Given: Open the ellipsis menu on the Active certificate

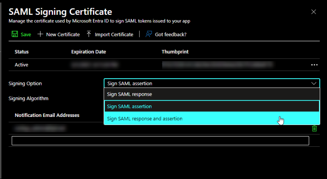Looking at the screenshot, I should tap(314, 65).
